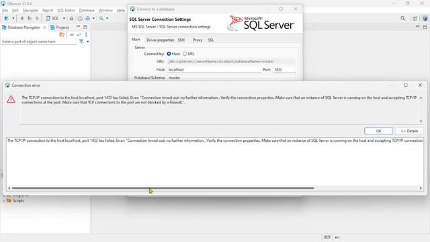This screenshot has height=242, width=430.
Task: Open the New Database Connection toolbar icon
Action: click(6, 18)
